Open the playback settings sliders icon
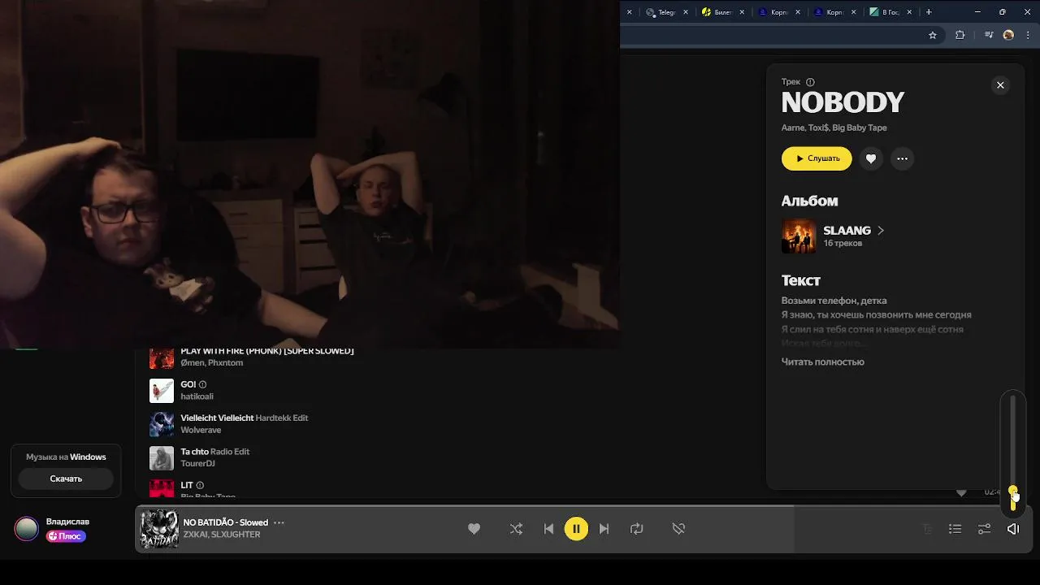 [x=984, y=529]
